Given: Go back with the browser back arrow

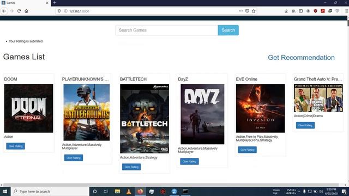Looking at the screenshot, I should point(4,11).
